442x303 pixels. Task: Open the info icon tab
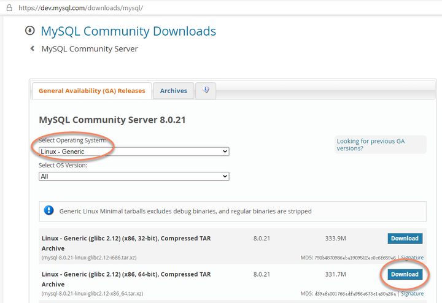coord(206,90)
